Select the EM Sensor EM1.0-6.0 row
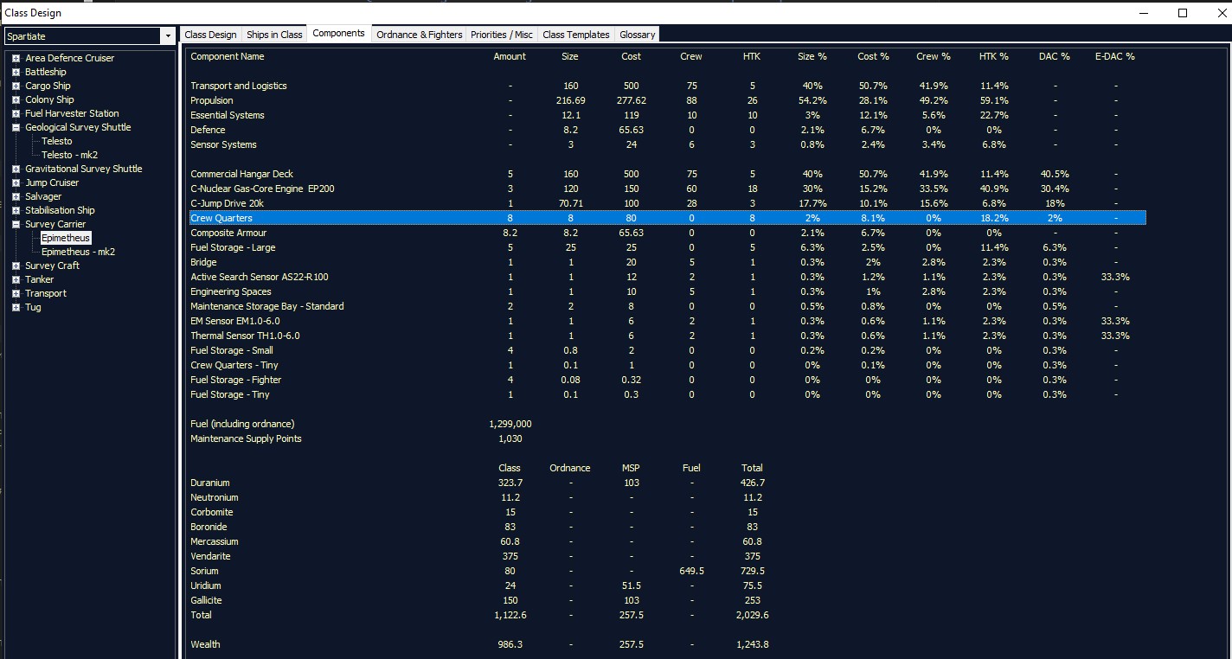The image size is (1232, 659). tap(668, 321)
